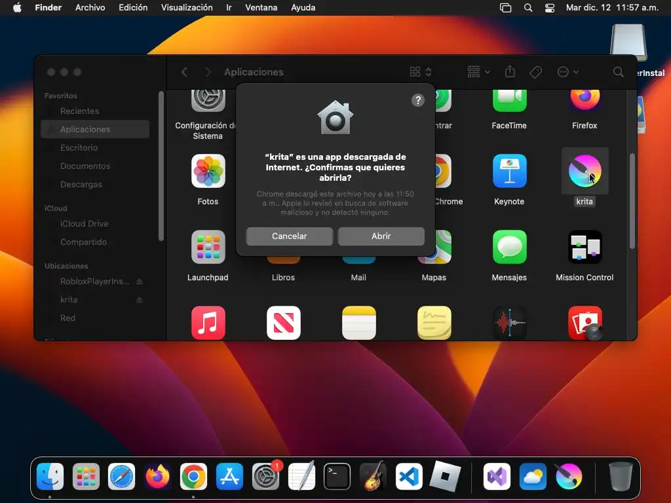
Task: Select the Launchpad app icon in Finder
Action: pyautogui.click(x=208, y=247)
